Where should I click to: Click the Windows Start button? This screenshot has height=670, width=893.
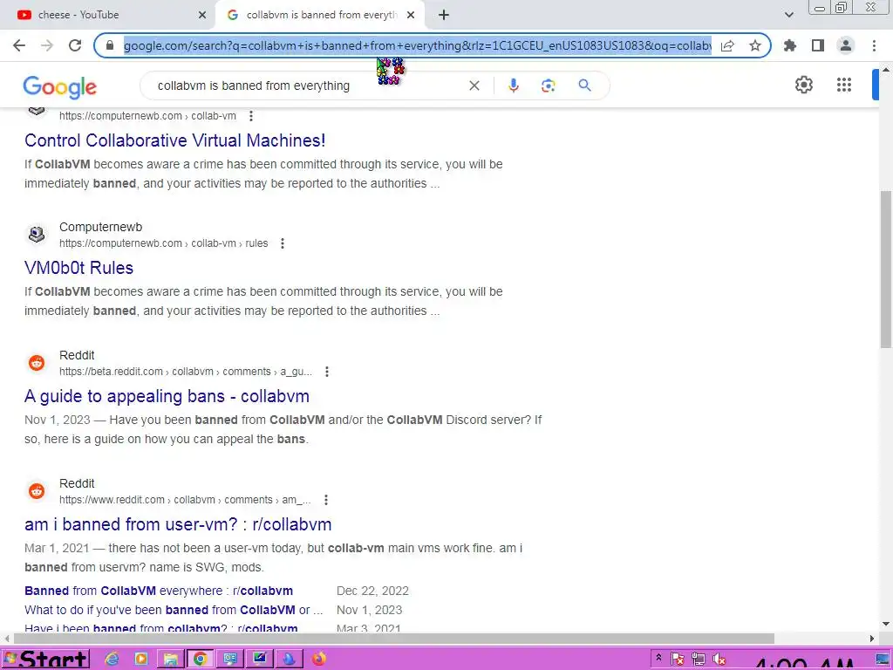click(46, 660)
